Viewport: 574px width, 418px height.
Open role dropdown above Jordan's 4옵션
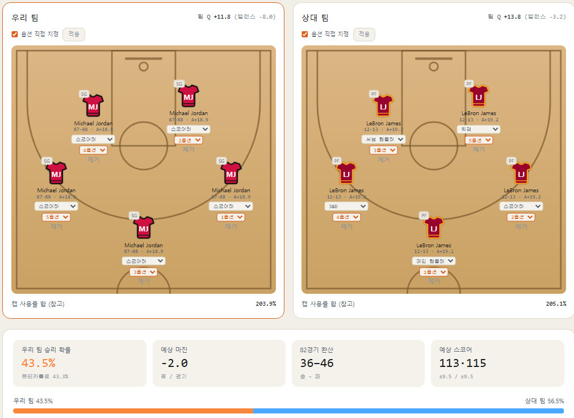coord(93,140)
